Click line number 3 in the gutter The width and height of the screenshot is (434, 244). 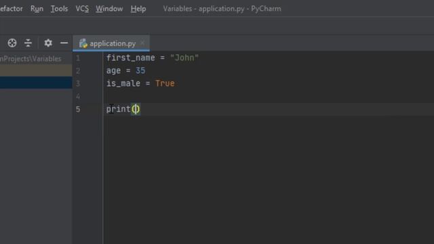78,83
